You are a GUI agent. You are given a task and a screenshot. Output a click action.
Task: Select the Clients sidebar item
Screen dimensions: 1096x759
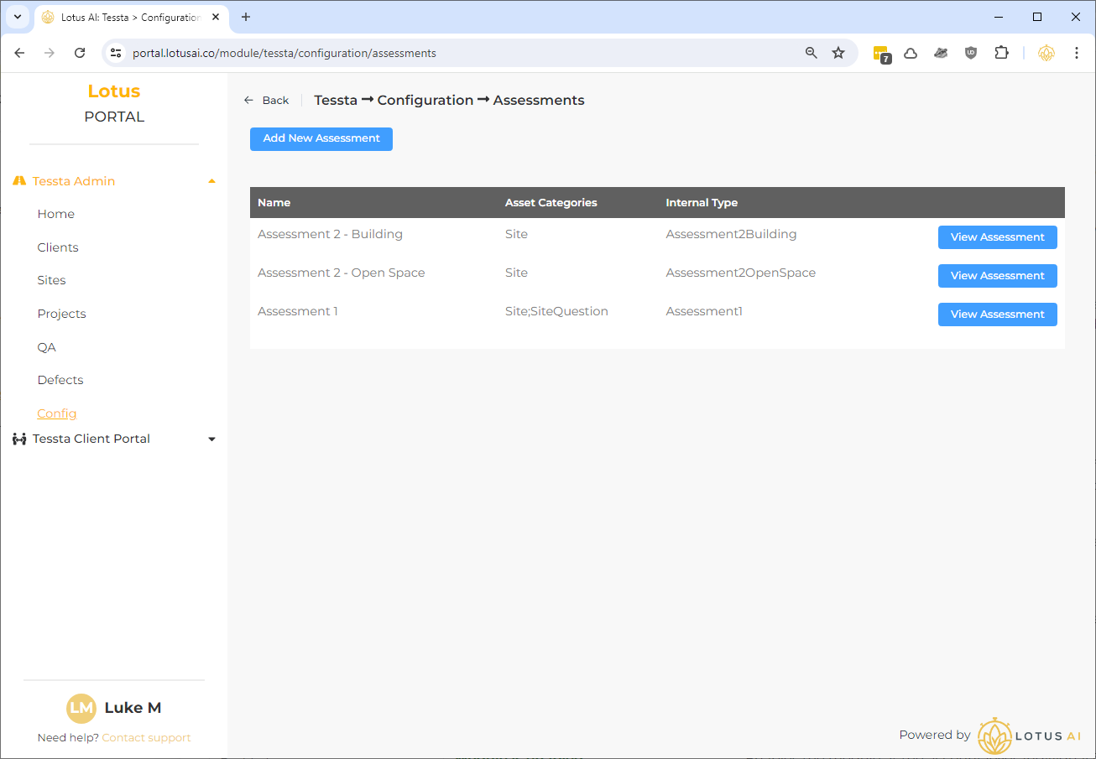[x=58, y=247]
